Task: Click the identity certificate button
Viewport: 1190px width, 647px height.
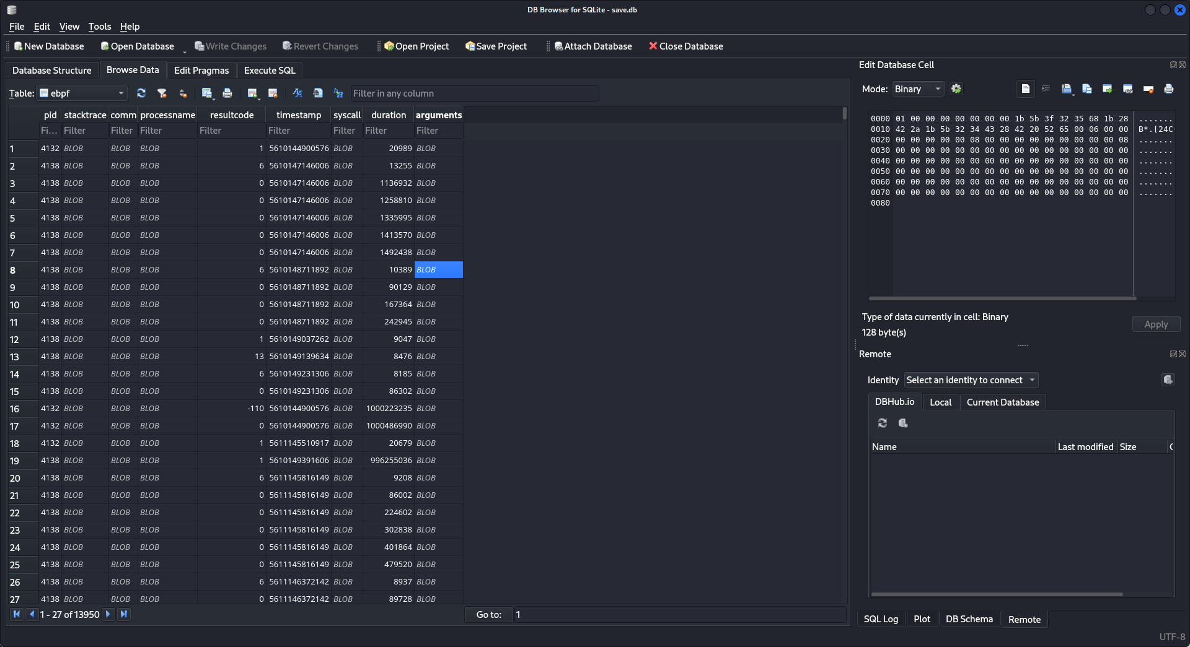Action: tap(1168, 380)
